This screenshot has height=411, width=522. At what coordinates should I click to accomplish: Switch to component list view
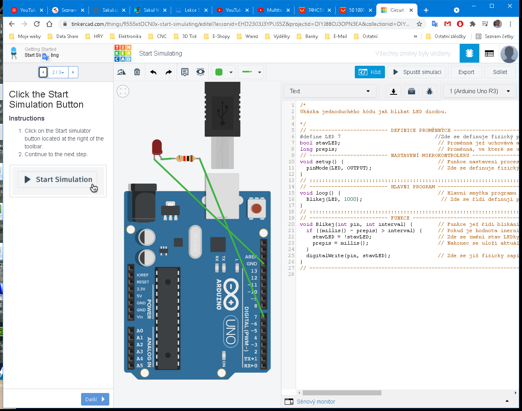pyautogui.click(x=489, y=54)
